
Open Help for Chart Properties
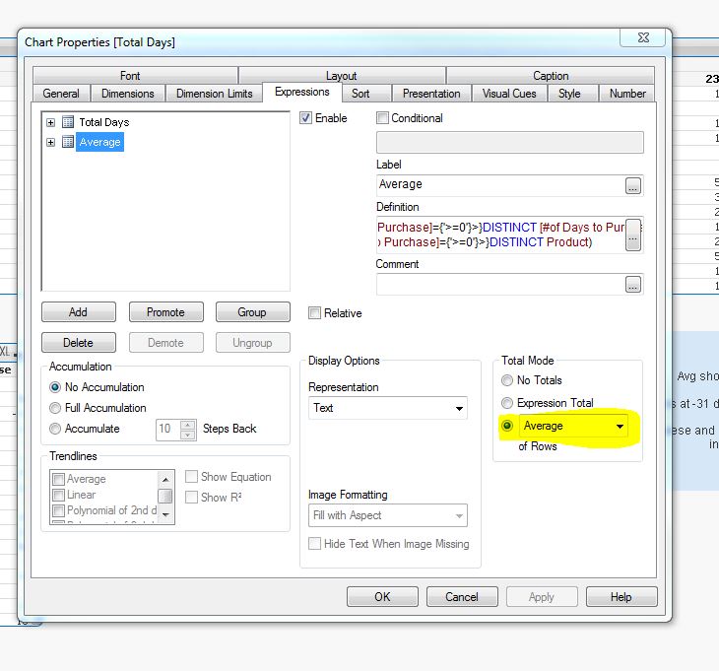click(621, 596)
